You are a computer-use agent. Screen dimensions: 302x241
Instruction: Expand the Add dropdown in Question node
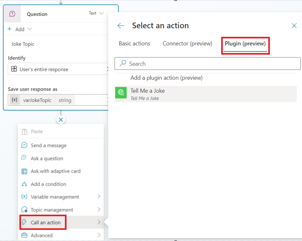pyautogui.click(x=20, y=29)
